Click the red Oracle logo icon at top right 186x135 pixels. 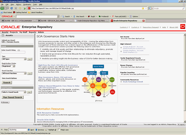pyautogui.click(x=183, y=27)
